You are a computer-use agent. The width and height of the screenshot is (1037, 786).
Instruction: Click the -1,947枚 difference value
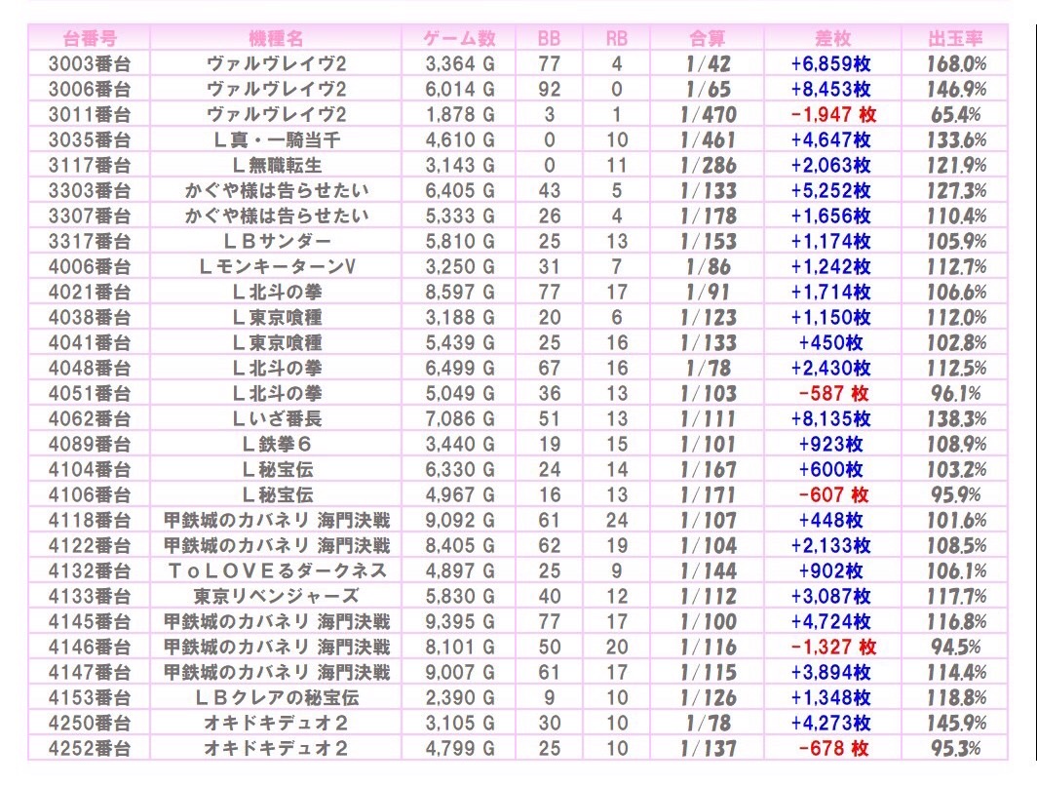(832, 114)
